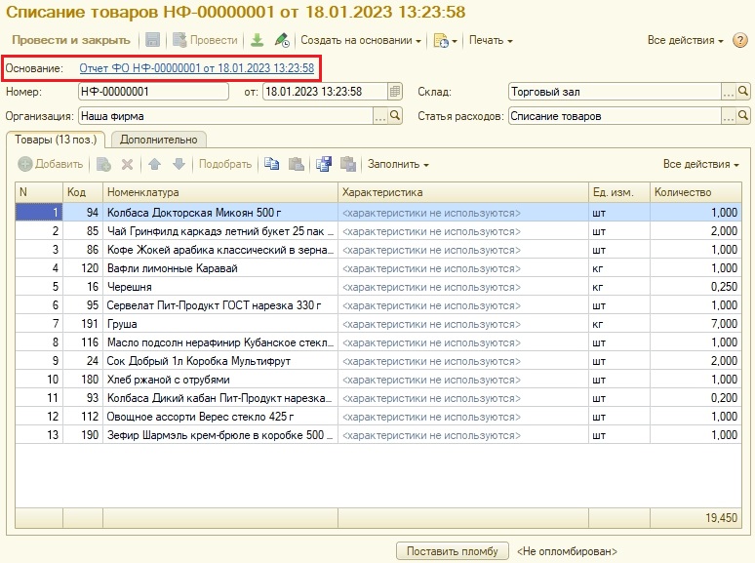This screenshot has width=755, height=563.
Task: Click the date input field
Action: [x=325, y=92]
